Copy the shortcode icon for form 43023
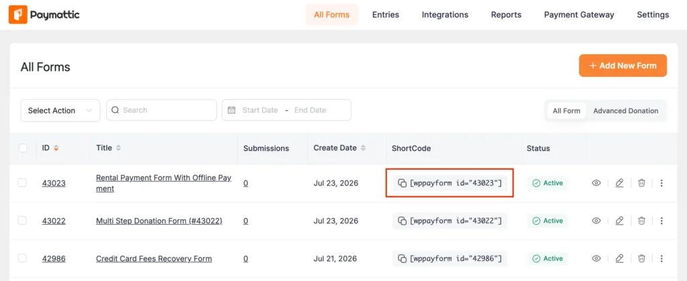The image size is (687, 281). [x=402, y=183]
